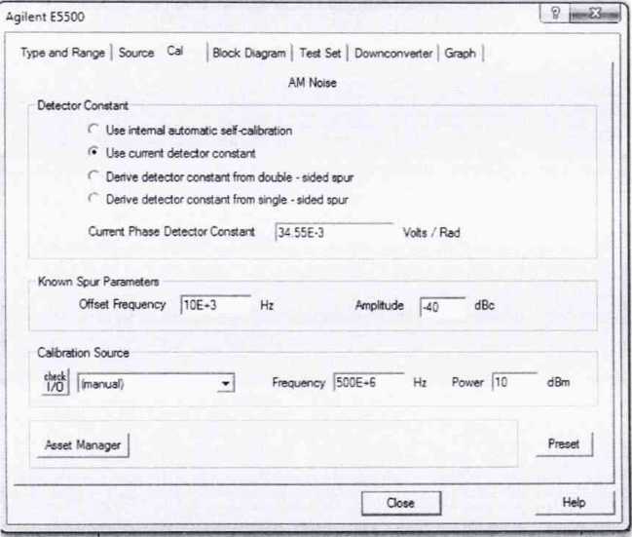Click the Calibration Source Frequency field
Image resolution: width=632 pixels, height=537 pixels.
point(368,382)
